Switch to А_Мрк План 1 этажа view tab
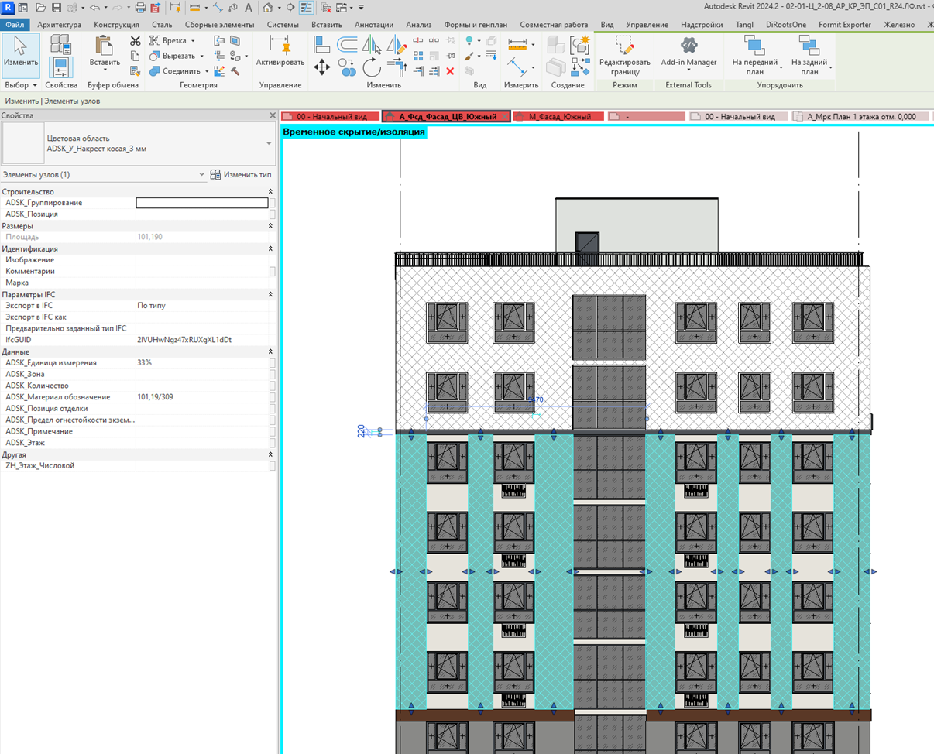This screenshot has height=754, width=934. pyautogui.click(x=860, y=117)
